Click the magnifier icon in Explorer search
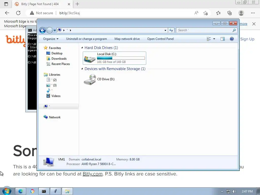The height and width of the screenshot is (195, 260). [x=234, y=30]
